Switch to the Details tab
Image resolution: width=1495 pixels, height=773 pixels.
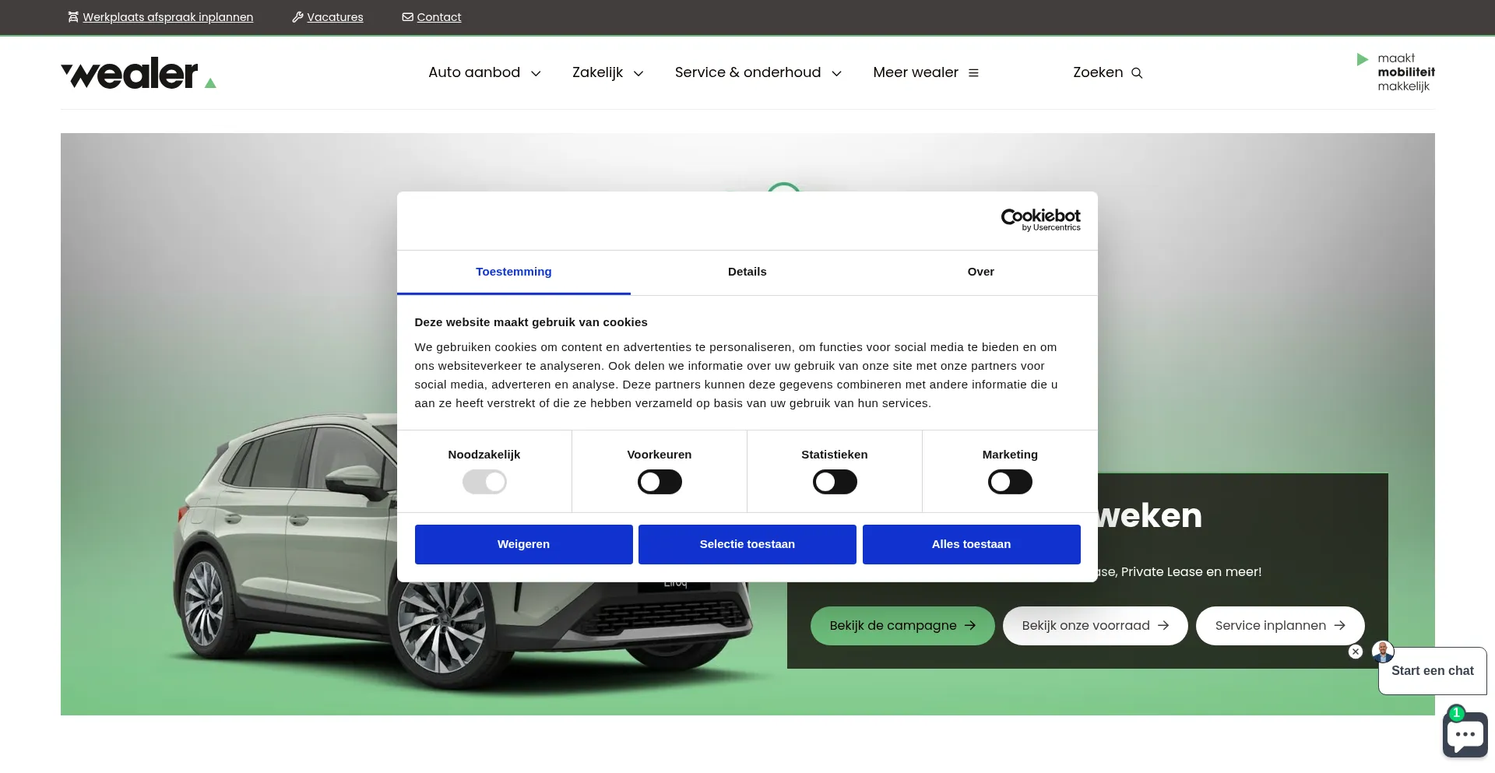(747, 272)
